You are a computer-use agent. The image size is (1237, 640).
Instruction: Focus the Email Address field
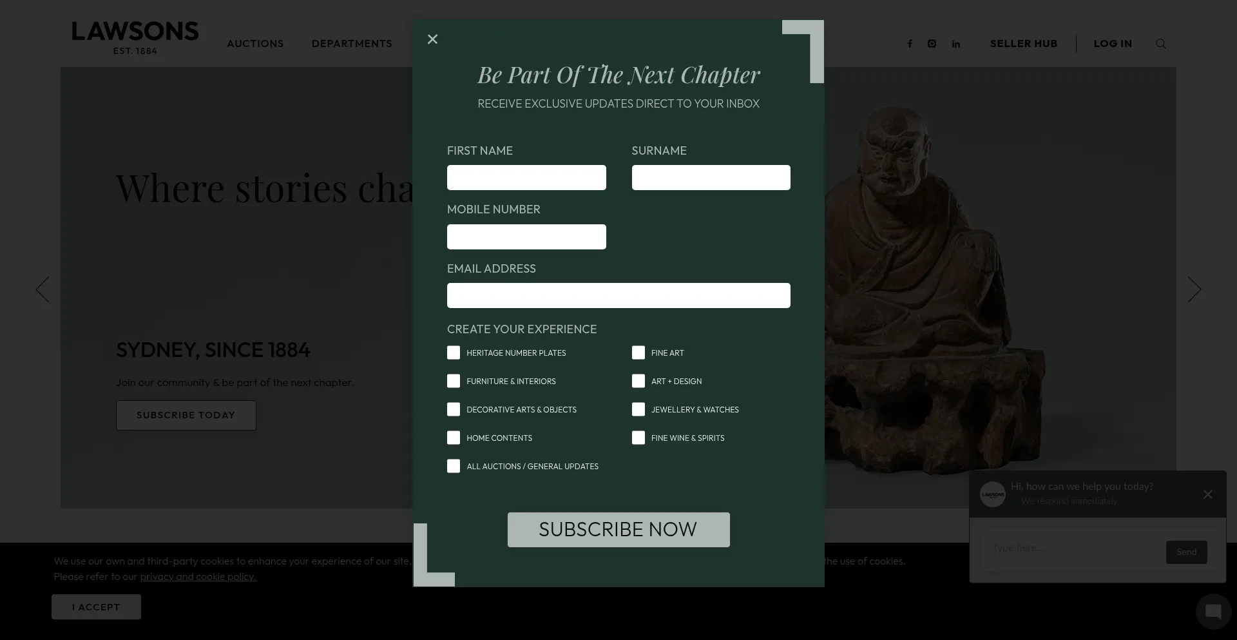coord(618,295)
